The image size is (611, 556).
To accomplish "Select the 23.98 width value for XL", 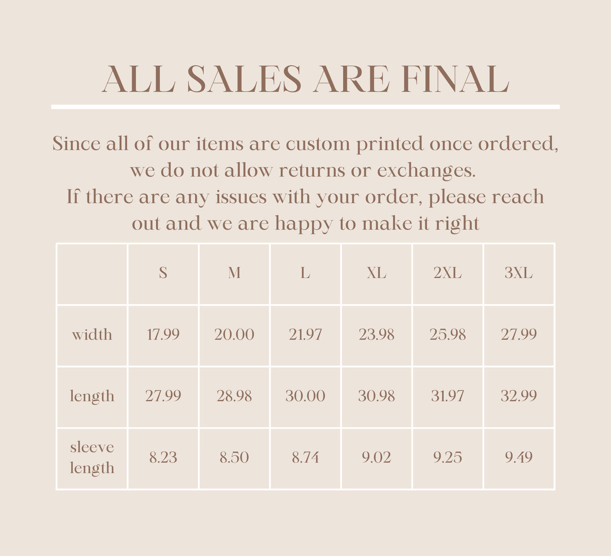I will click(x=376, y=335).
